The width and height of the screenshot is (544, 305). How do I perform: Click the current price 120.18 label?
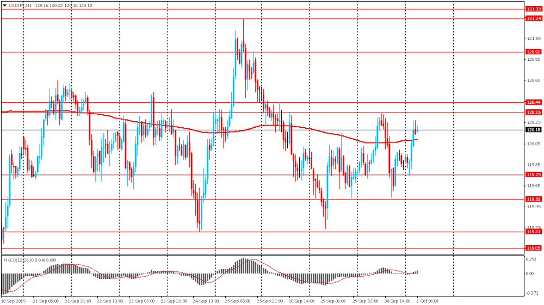click(x=534, y=130)
